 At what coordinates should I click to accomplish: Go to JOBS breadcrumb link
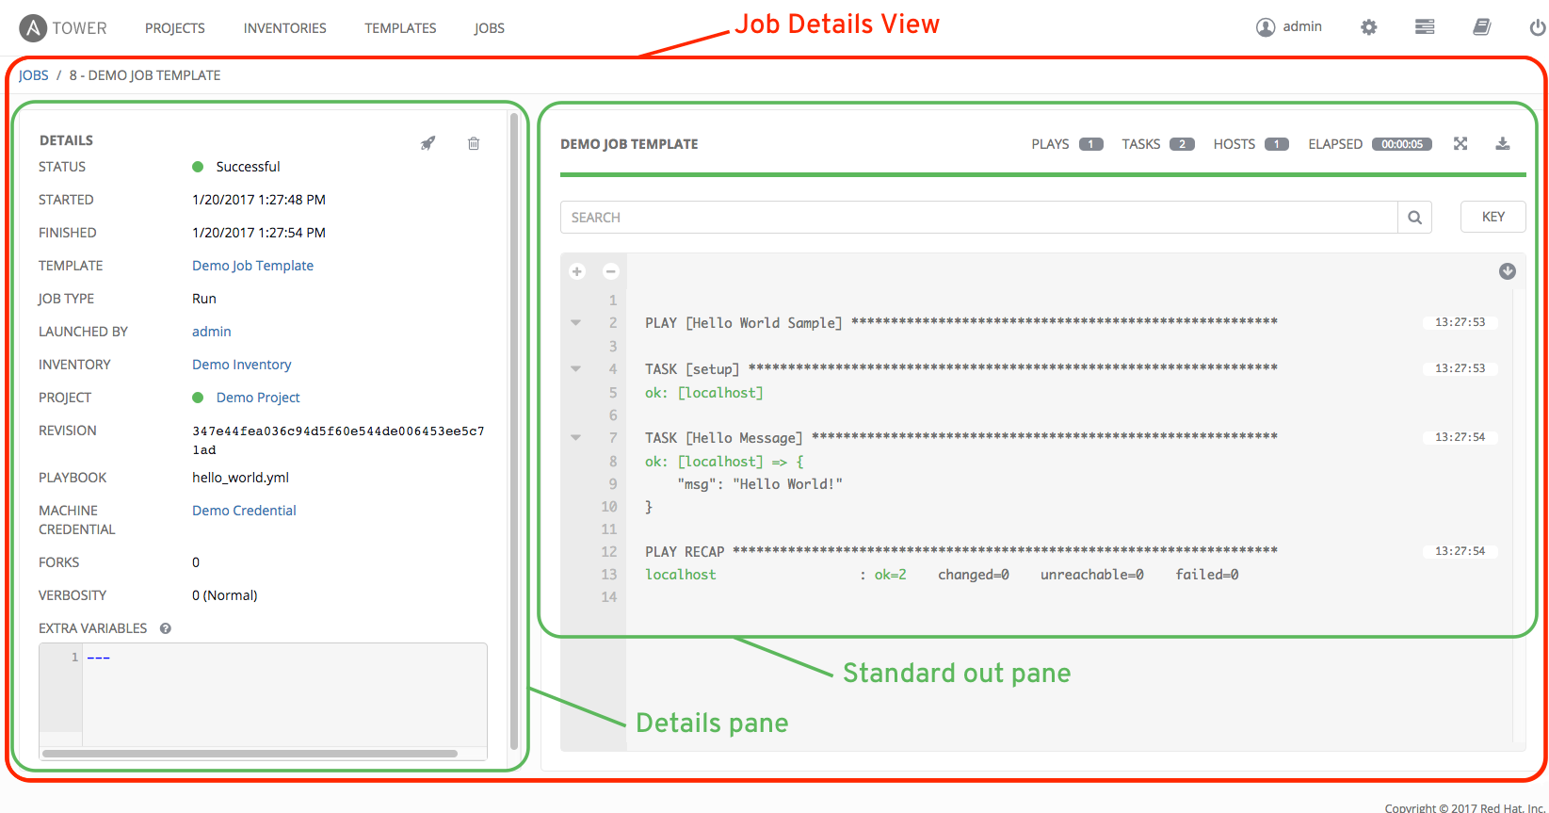(x=34, y=75)
